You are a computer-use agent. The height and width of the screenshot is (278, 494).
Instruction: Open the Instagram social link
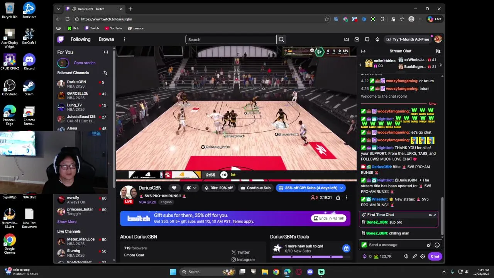[243, 259]
